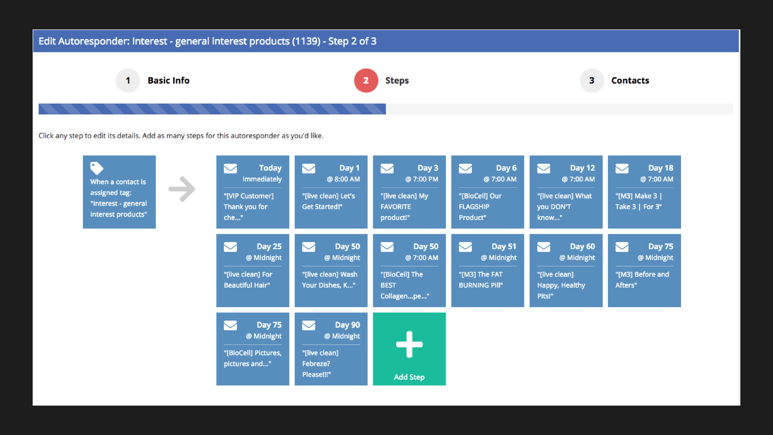This screenshot has height=435, width=773.
Task: Click the striped blue progress bar
Action: [212, 109]
